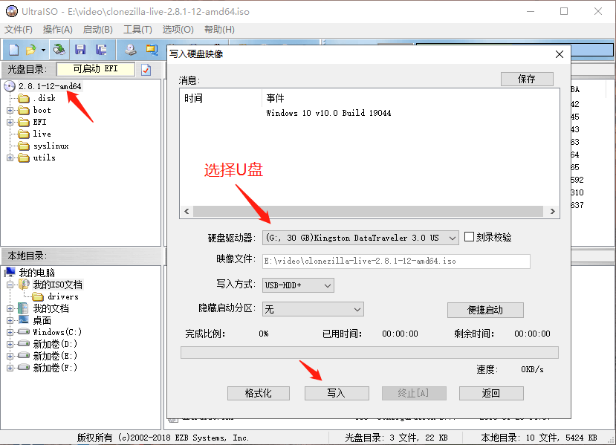Viewport: 616px width, 445px height.
Task: Close the 写入硬盘映像 dialog
Action: [x=560, y=54]
